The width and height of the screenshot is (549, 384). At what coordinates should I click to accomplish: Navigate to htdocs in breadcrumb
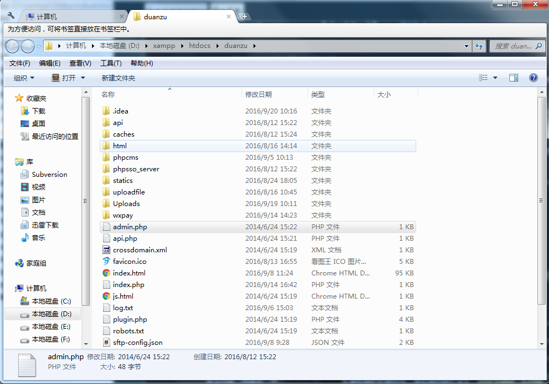click(200, 46)
